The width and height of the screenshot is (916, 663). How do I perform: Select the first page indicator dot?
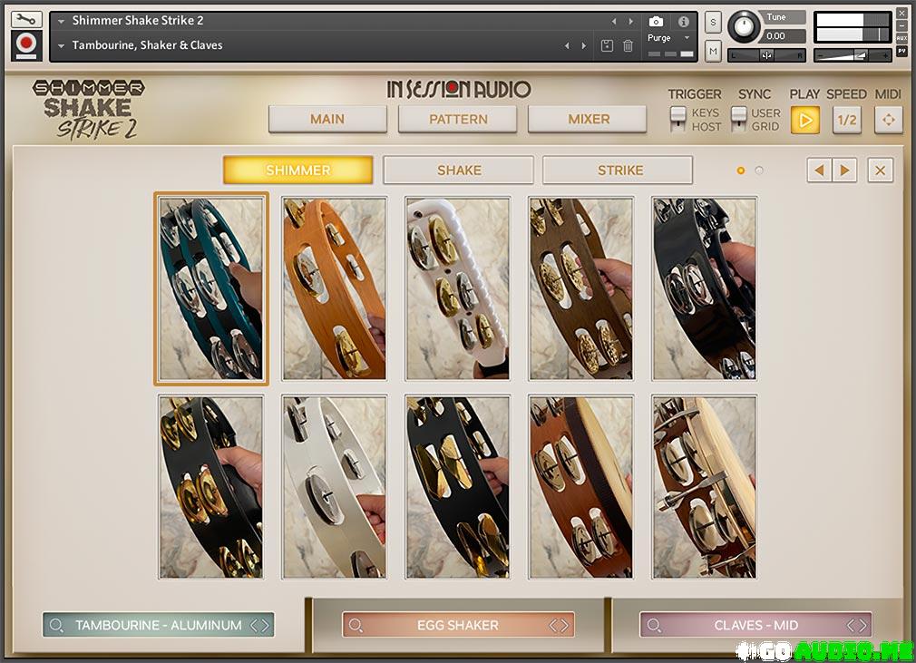pyautogui.click(x=741, y=171)
